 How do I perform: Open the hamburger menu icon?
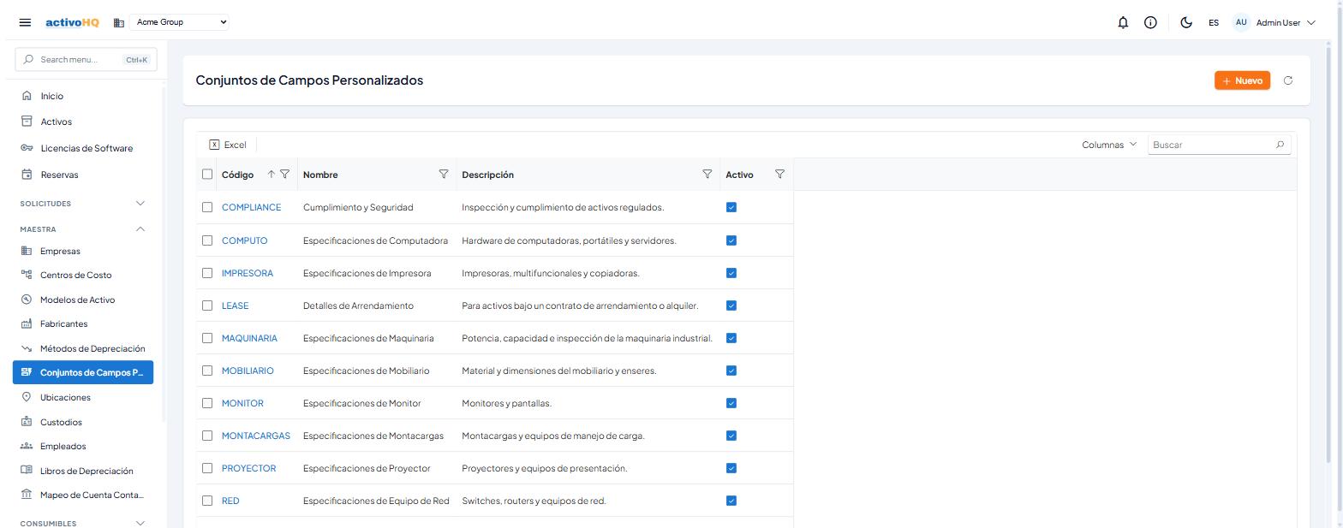tap(25, 22)
